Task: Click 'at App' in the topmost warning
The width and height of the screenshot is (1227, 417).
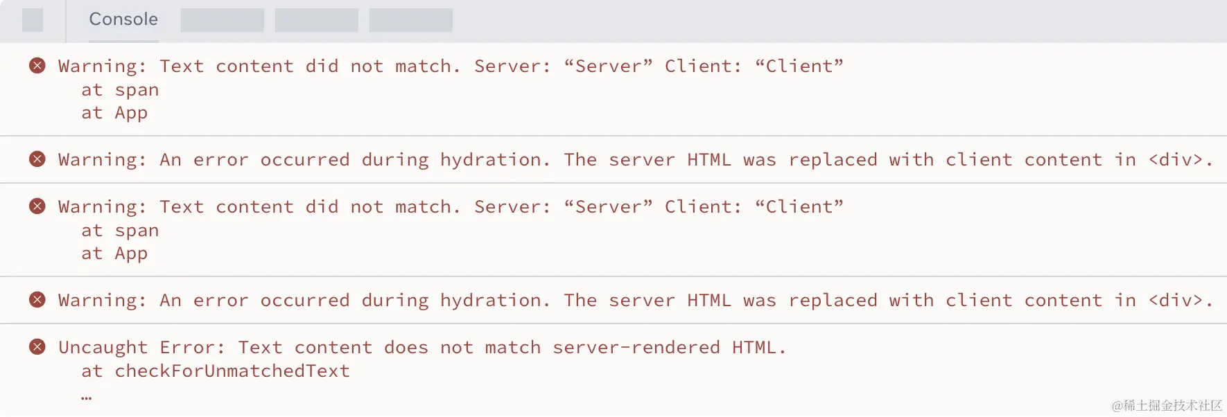Action: 114,113
